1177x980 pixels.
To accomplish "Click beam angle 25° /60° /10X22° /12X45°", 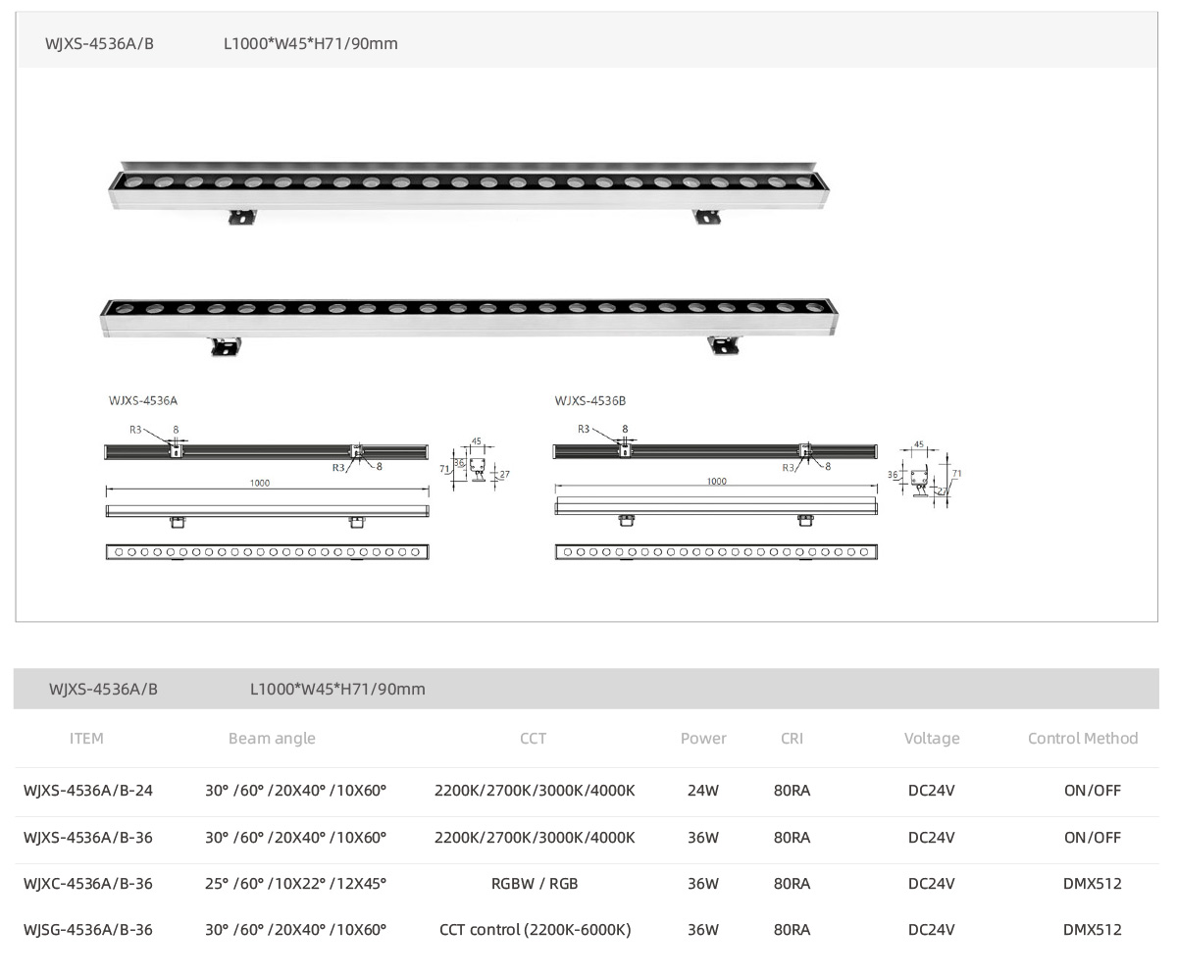I will tap(295, 883).
